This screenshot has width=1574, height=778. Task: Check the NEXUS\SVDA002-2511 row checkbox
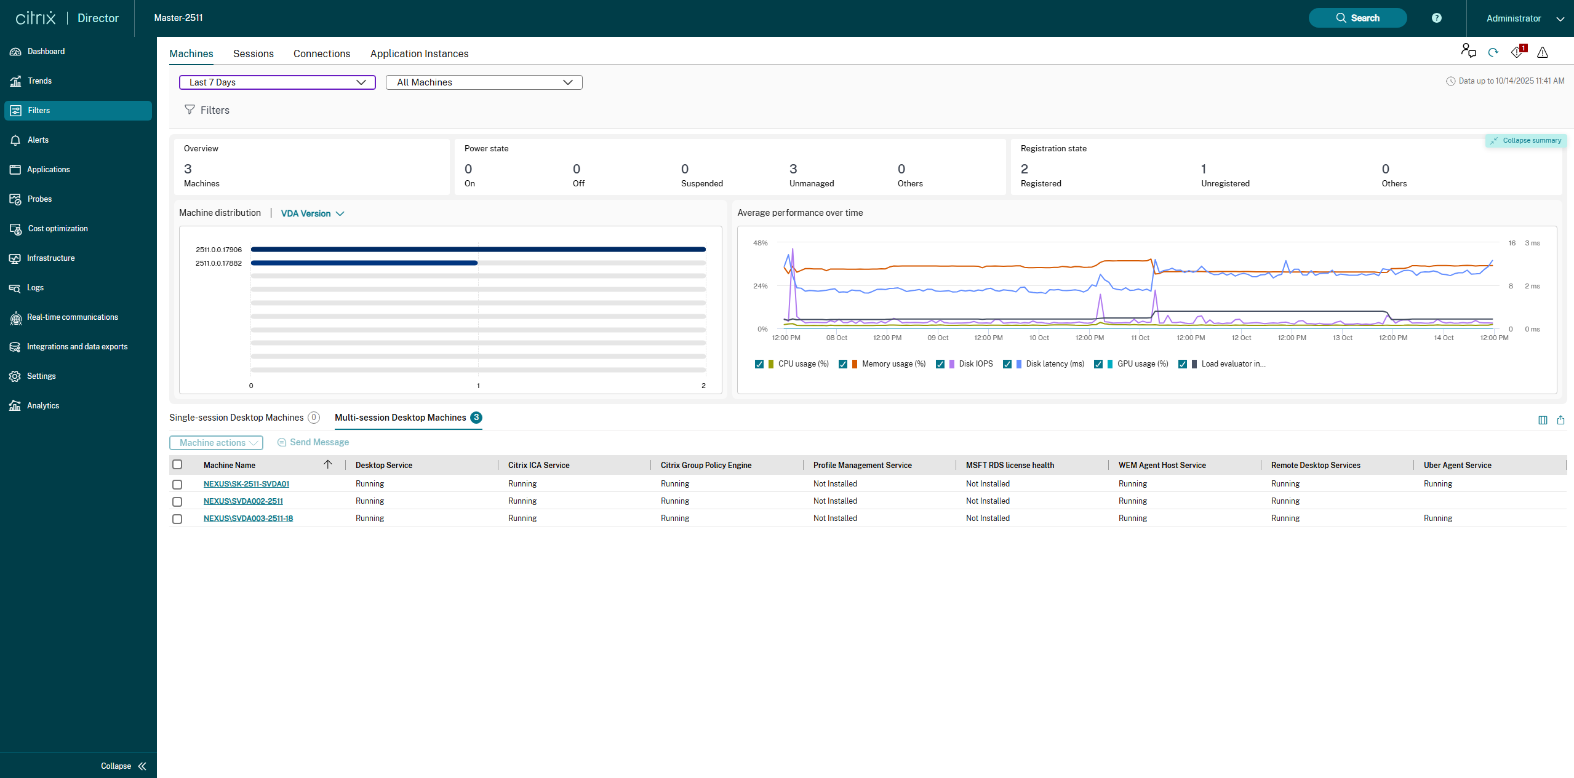[x=177, y=502]
